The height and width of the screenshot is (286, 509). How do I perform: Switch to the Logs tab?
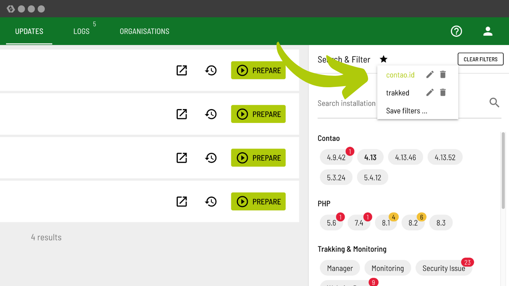81,31
